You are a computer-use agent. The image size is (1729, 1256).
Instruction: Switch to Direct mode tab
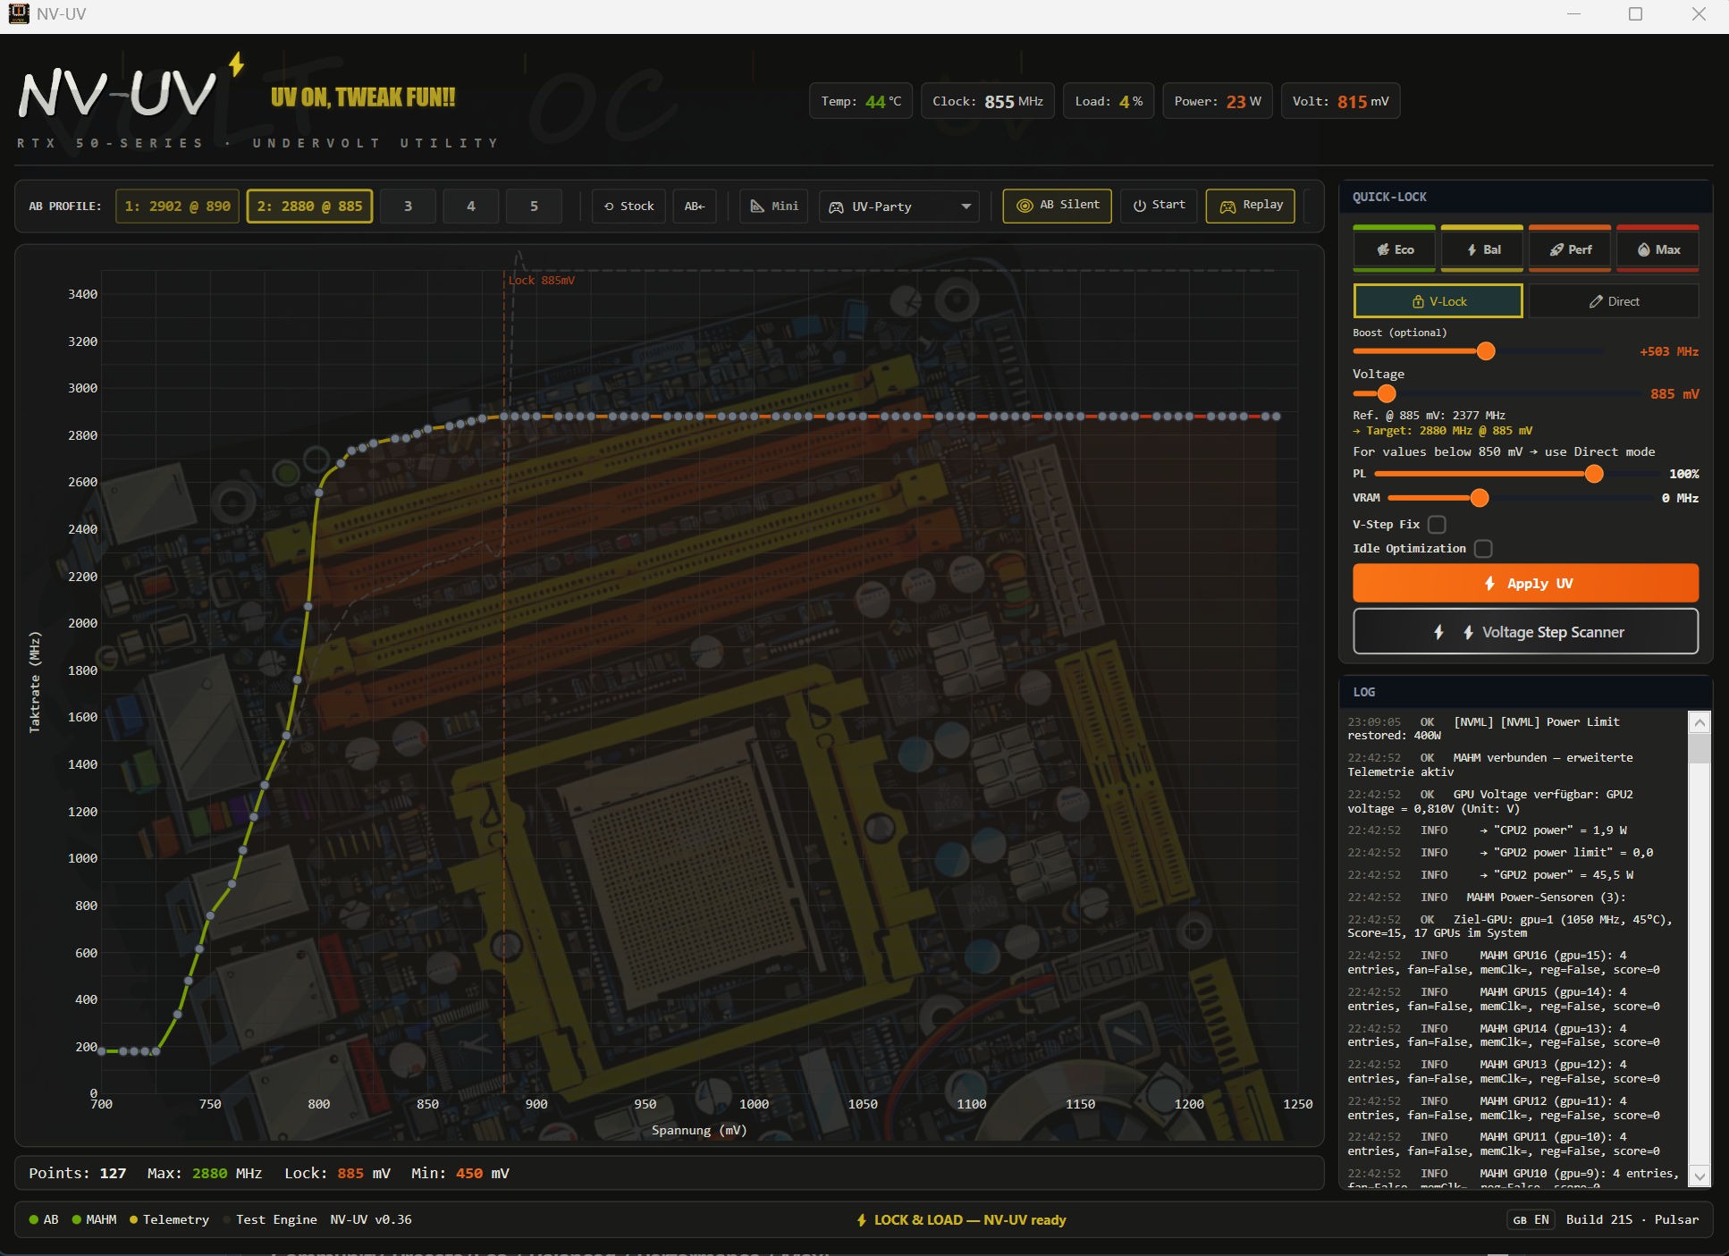1613,301
